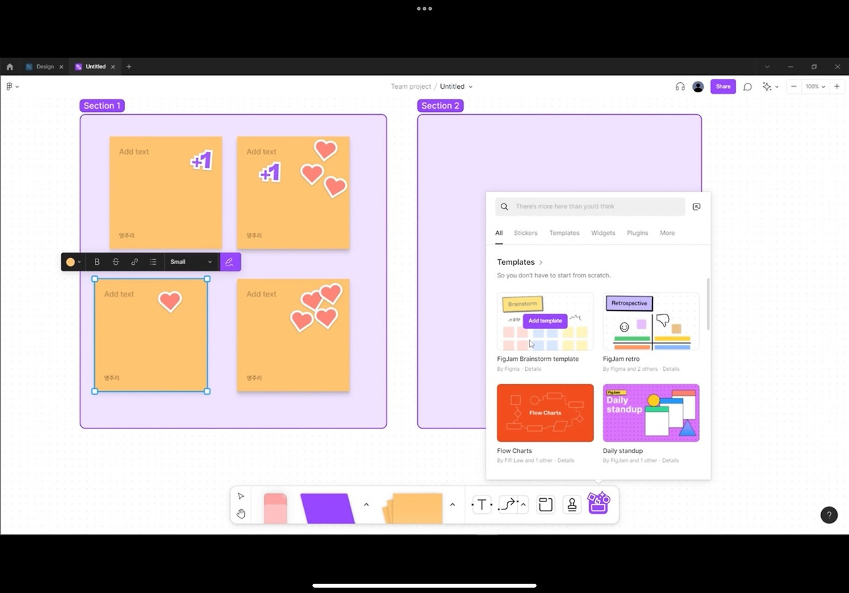Start an audio conversation with the headphones icon
Viewport: 849px width, 593px height.
(680, 87)
